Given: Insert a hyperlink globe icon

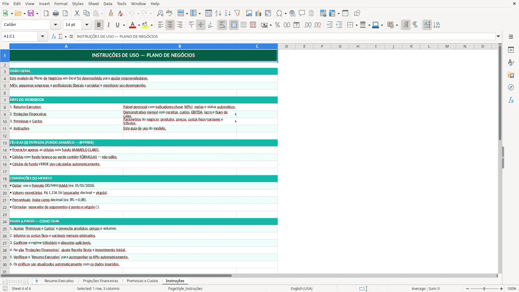Looking at the screenshot, I should [292, 13].
